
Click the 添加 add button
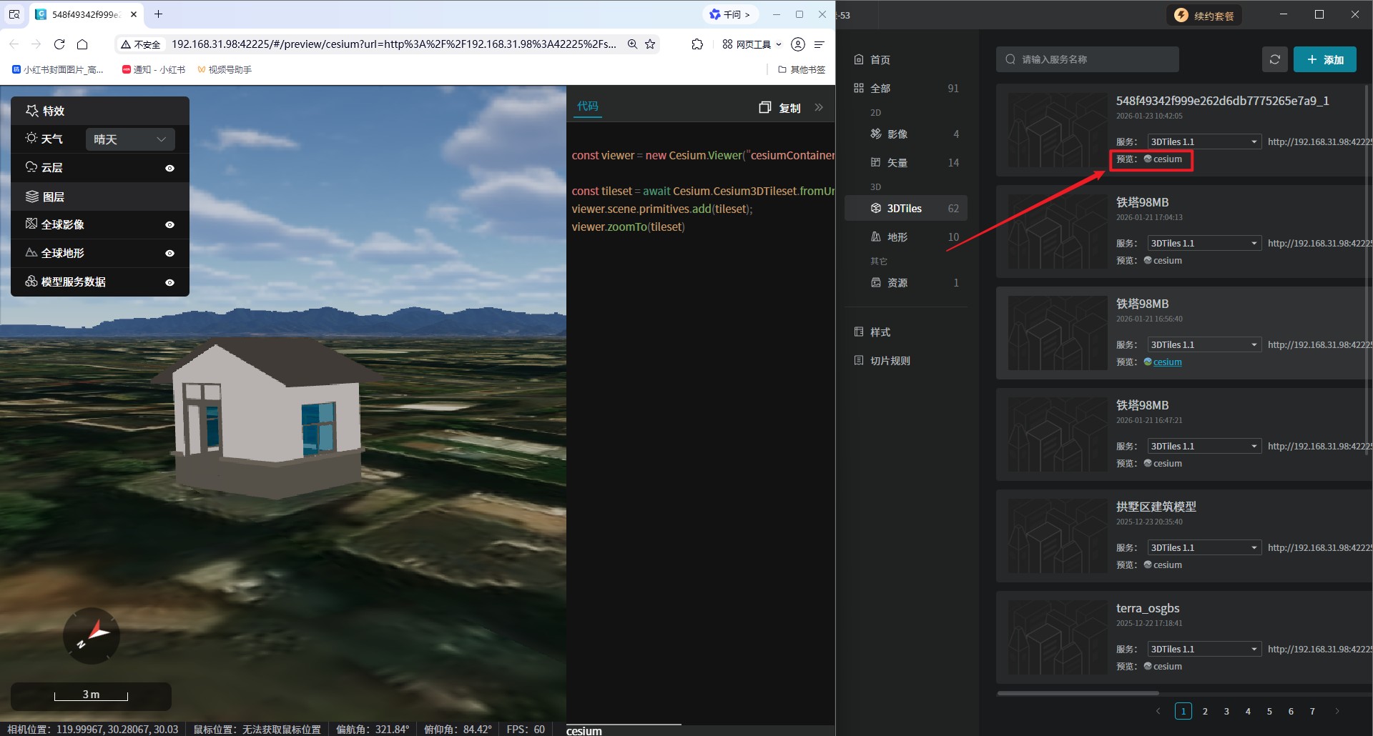tap(1324, 60)
